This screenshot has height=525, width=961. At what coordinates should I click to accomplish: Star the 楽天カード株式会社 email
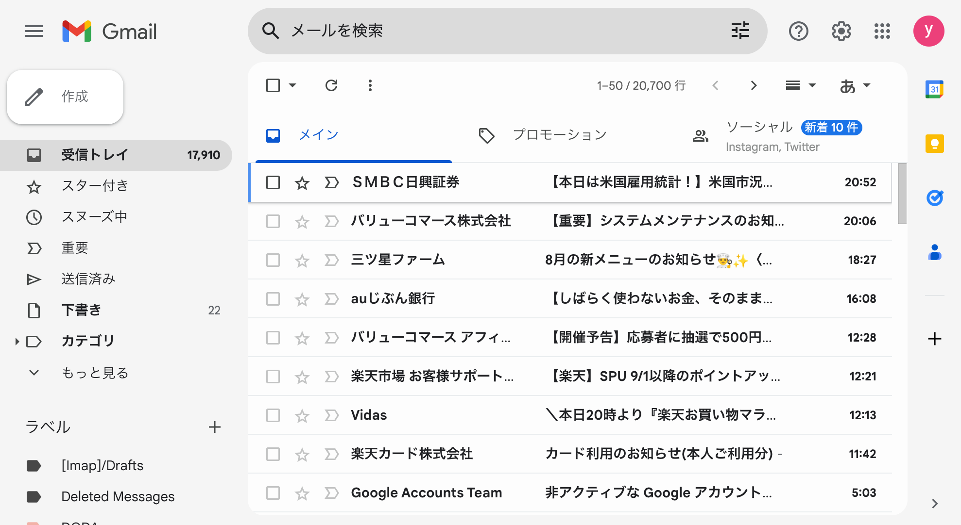[302, 455]
